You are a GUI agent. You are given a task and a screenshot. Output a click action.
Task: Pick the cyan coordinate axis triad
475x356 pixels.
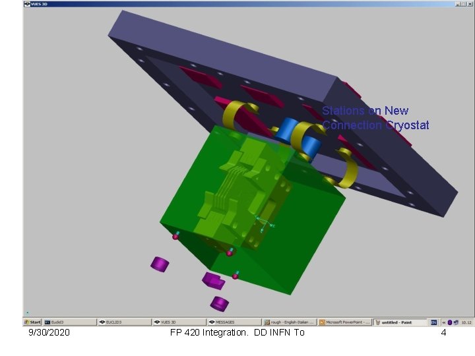click(x=264, y=225)
